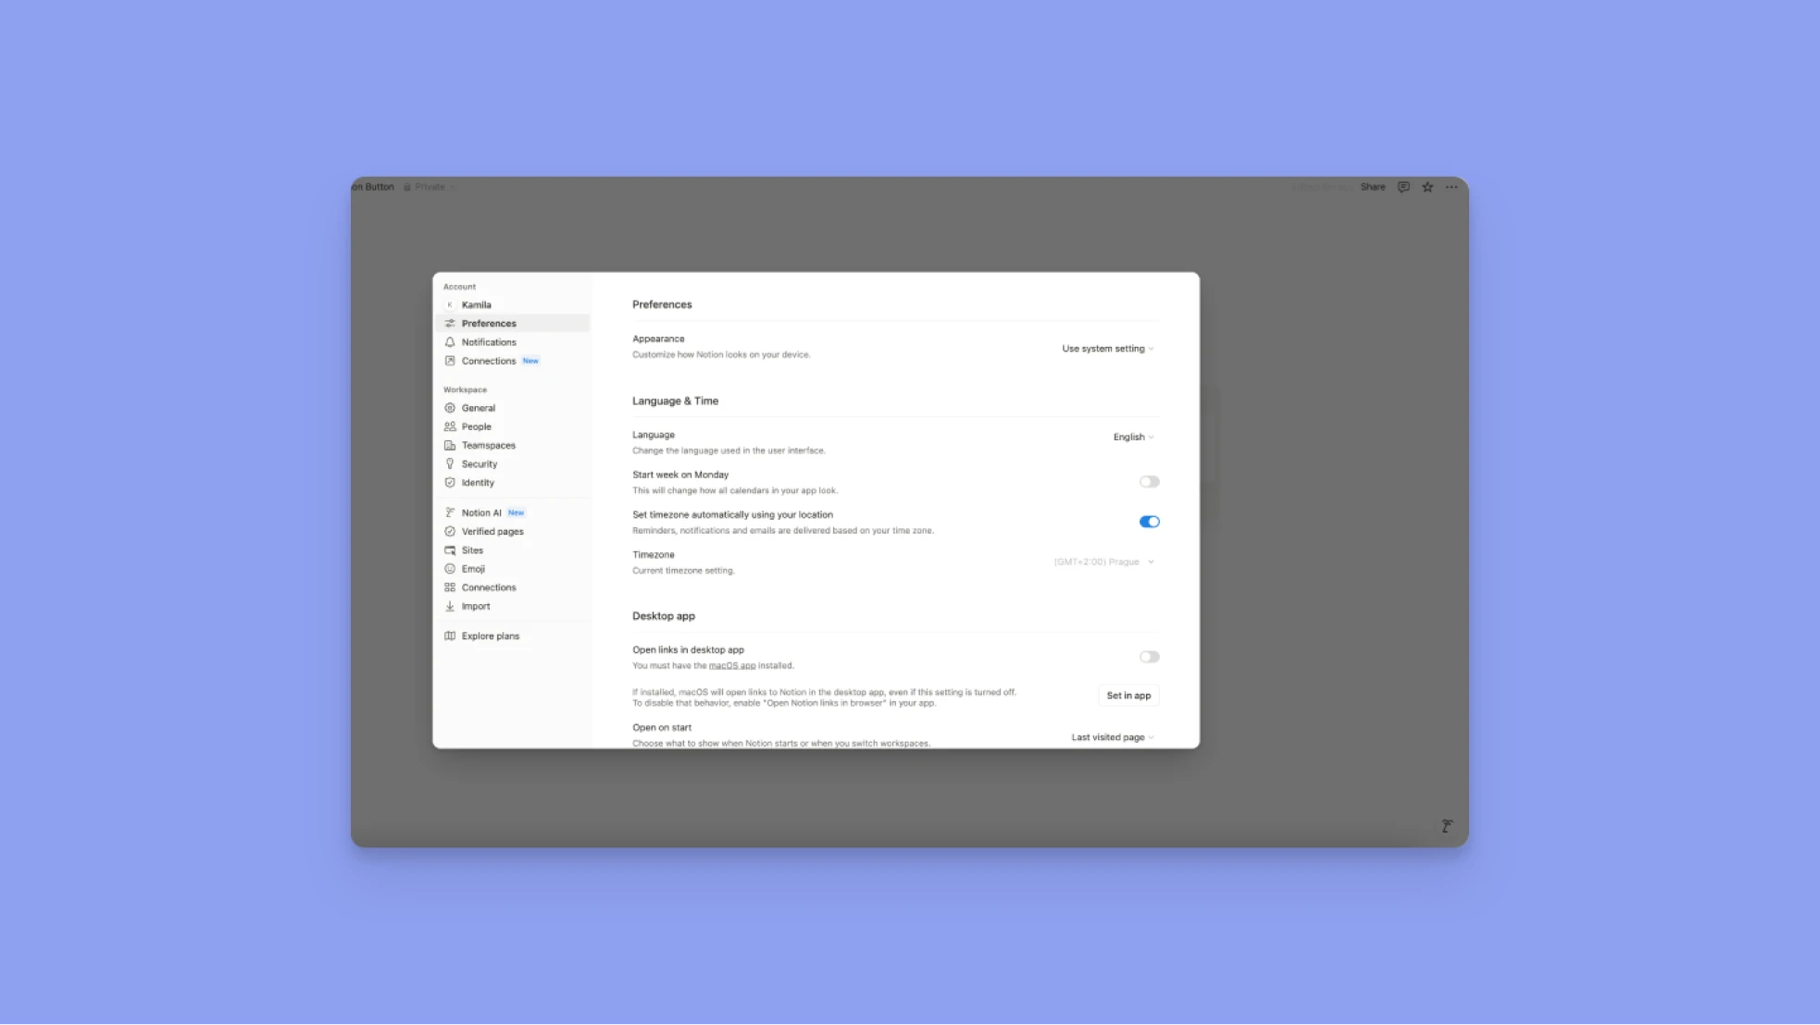Image resolution: width=1820 pixels, height=1025 pixels.
Task: Turn on Open links in desktop app
Action: (x=1149, y=656)
